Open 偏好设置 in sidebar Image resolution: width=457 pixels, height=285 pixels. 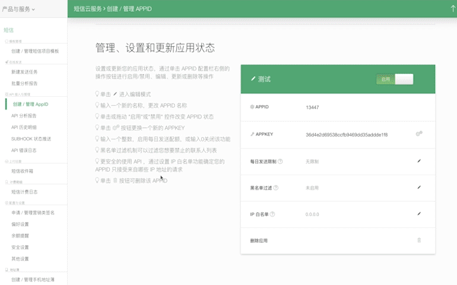pos(20,224)
